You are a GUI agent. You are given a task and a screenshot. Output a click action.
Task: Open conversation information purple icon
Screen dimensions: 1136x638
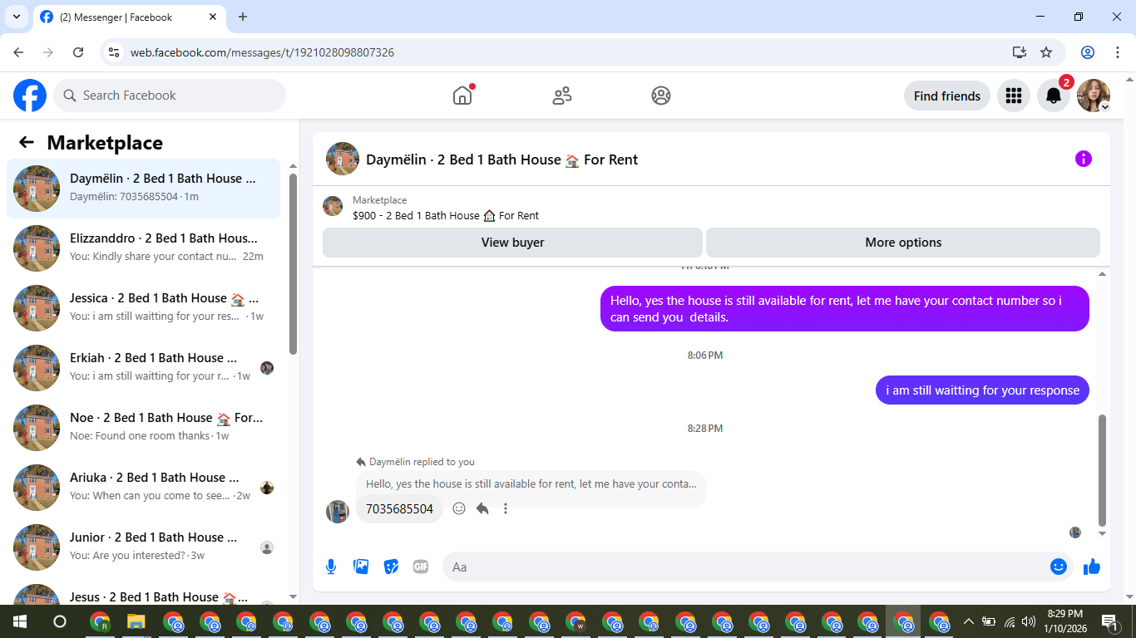(1083, 159)
